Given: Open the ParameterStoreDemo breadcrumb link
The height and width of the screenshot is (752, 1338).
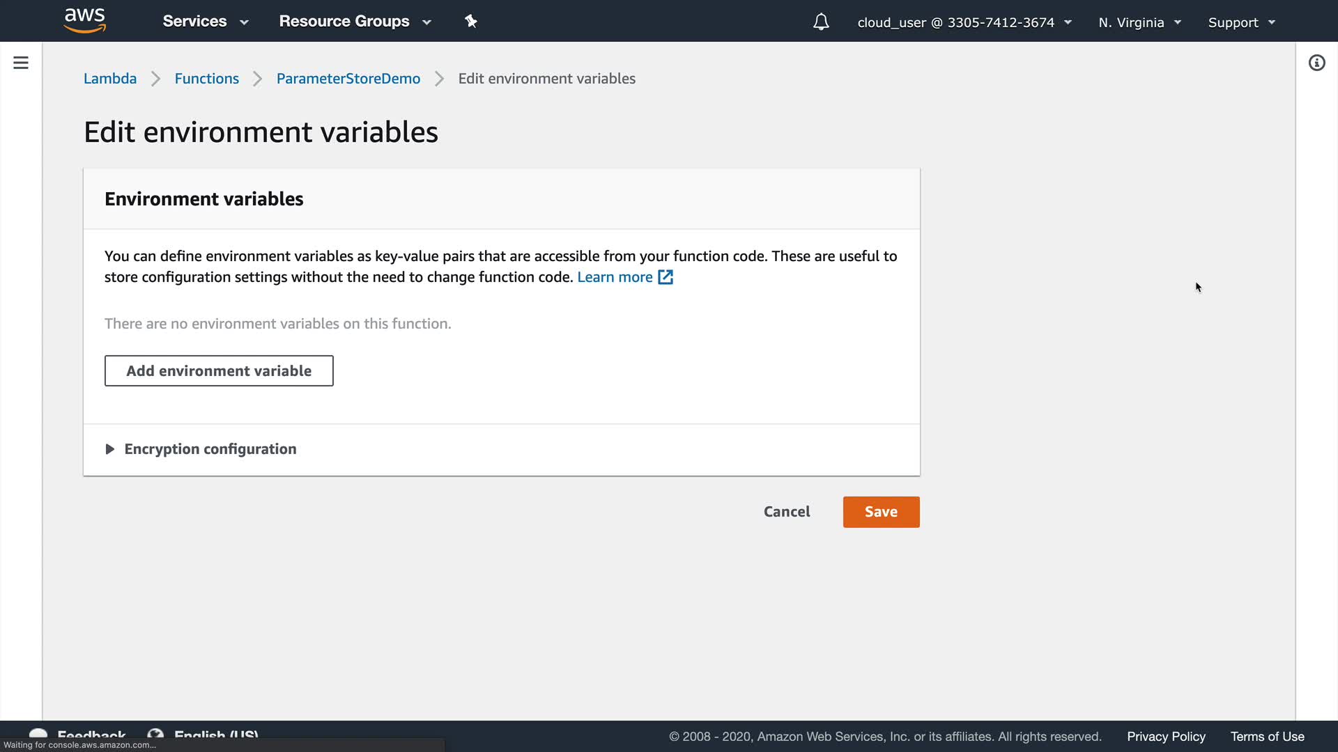Looking at the screenshot, I should coord(348,79).
